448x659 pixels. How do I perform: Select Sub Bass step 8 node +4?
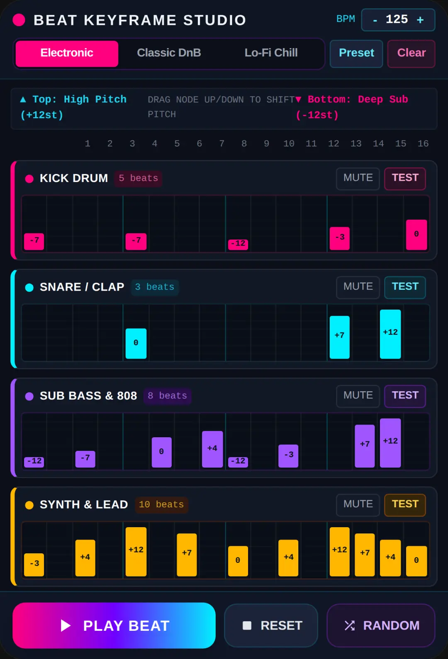[x=212, y=449]
